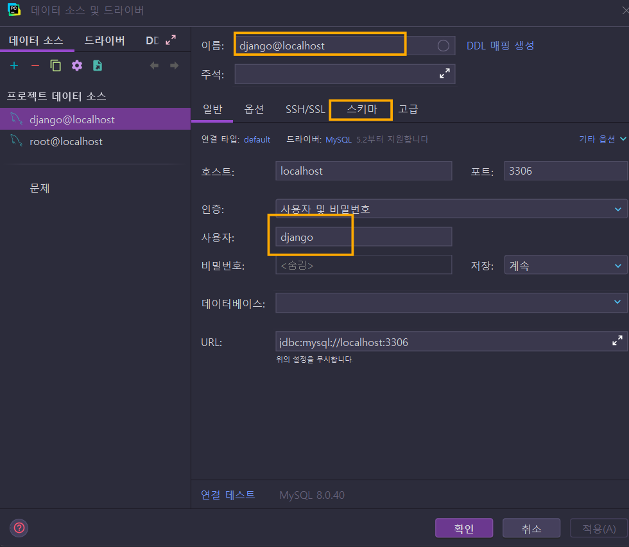
Task: Open the 스키마 schema tab
Action: pos(362,109)
